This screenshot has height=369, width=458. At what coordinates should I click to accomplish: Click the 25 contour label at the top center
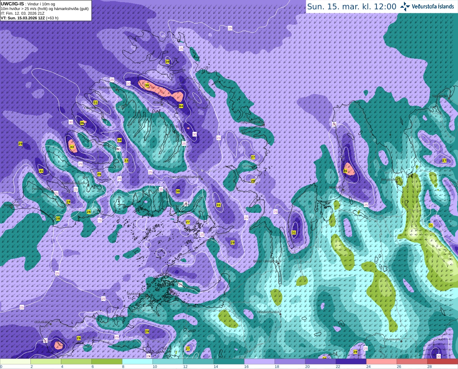(x=230, y=28)
